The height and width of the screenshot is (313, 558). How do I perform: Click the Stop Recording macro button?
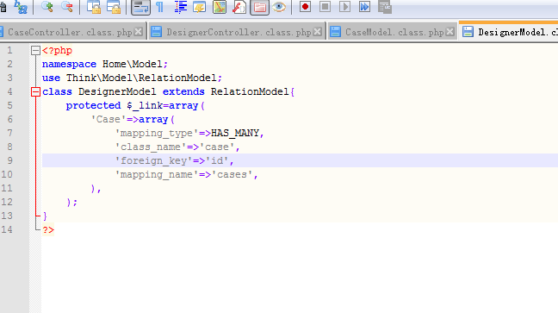[x=325, y=7]
